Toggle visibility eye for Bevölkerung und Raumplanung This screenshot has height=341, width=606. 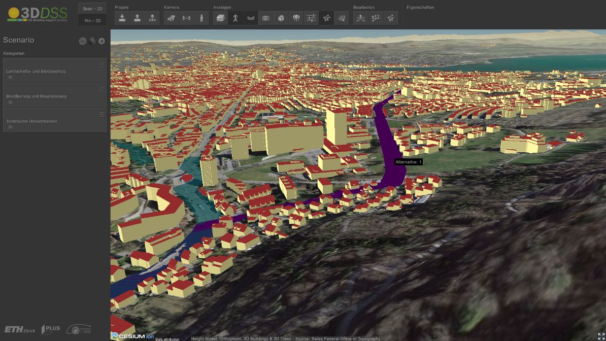(10, 103)
